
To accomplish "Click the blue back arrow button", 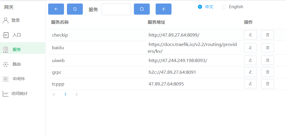I will (x=56, y=9).
